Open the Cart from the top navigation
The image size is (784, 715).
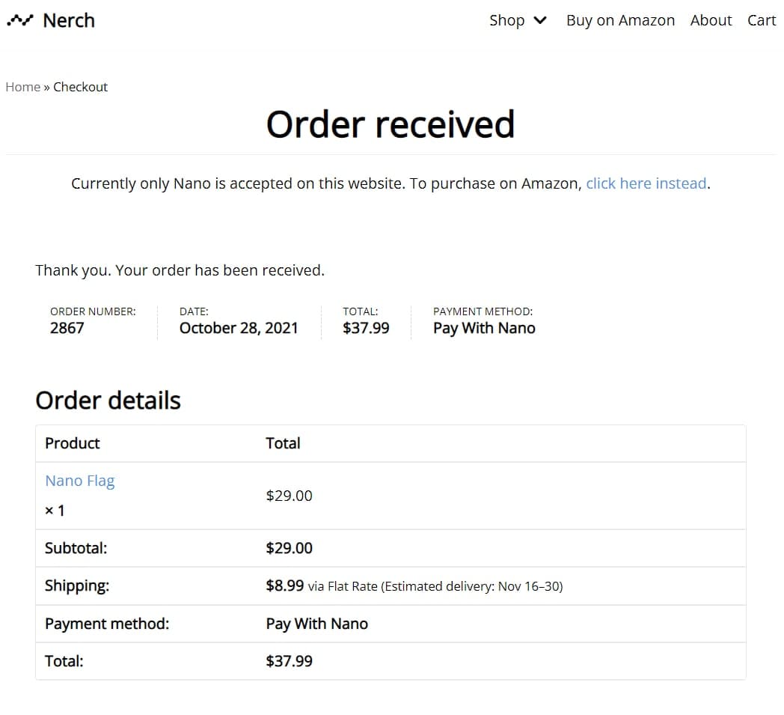tap(762, 20)
